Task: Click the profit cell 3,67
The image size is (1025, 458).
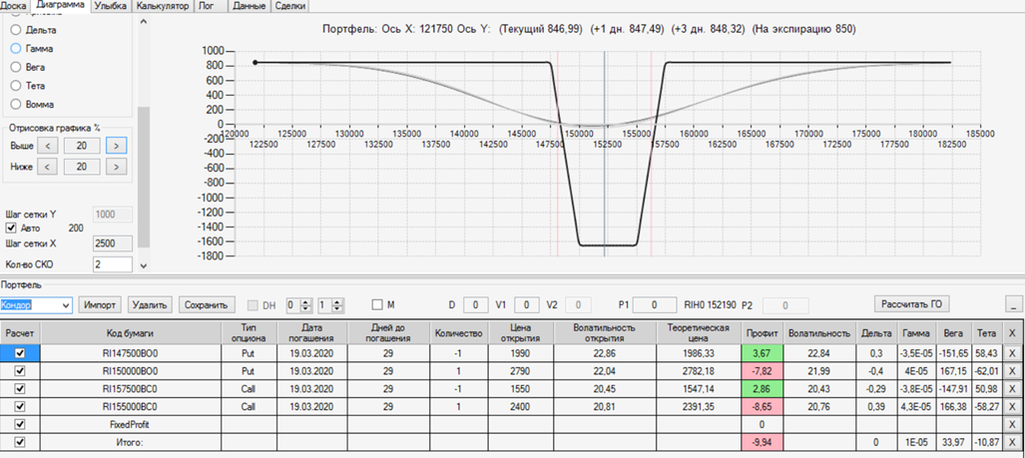Action: (763, 353)
